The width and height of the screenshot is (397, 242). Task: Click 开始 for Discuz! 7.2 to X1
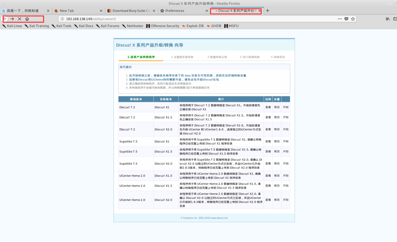(286, 107)
